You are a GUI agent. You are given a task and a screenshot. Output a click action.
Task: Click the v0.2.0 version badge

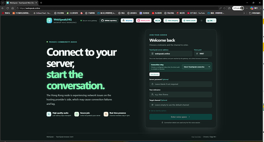[x=157, y=21]
